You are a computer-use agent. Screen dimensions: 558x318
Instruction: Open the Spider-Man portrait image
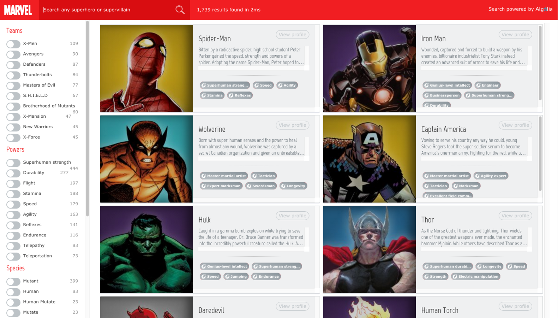146,68
